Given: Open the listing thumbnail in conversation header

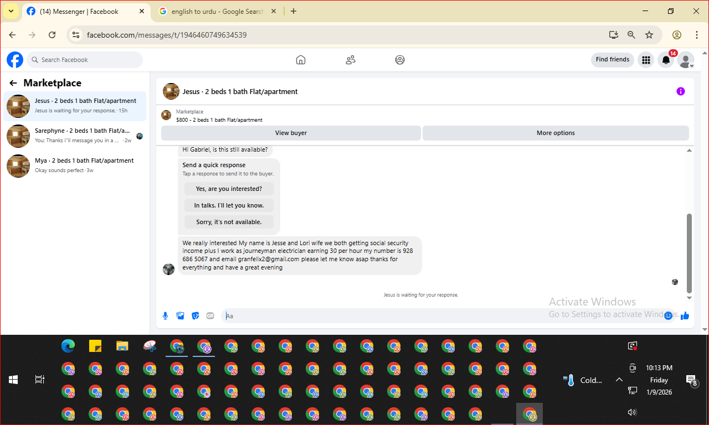Looking at the screenshot, I should [171, 91].
